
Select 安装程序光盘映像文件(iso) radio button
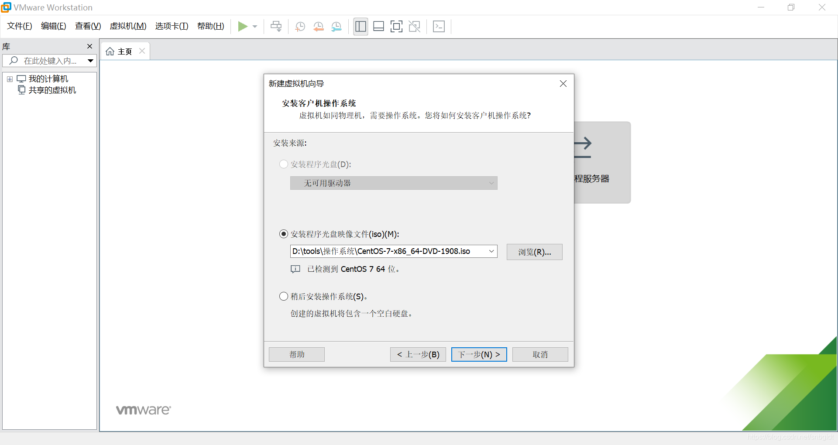(x=284, y=234)
